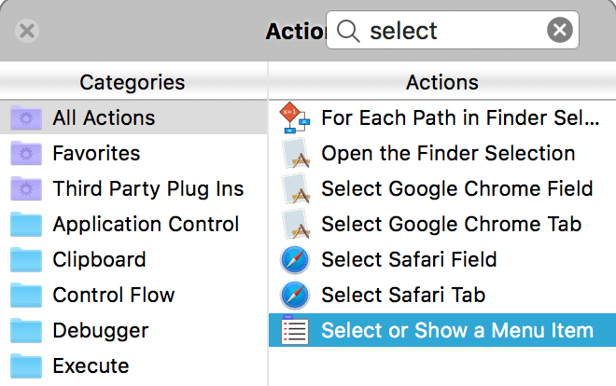Viewport: 616px width, 386px height.
Task: Open the Execute category
Action: click(133, 366)
